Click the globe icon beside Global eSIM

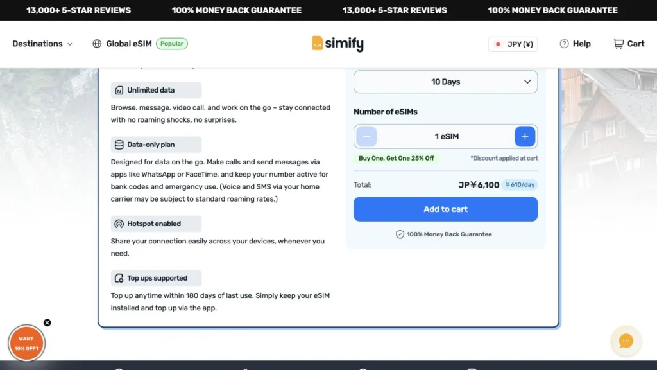click(x=97, y=44)
